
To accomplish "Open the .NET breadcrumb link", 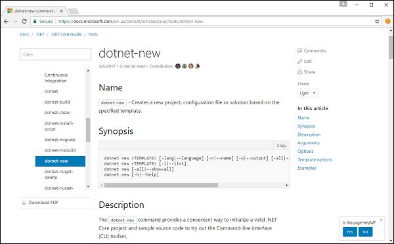I will click(40, 34).
